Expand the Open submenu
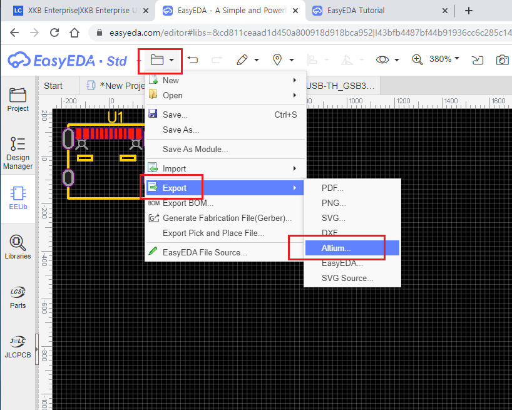 [225, 95]
